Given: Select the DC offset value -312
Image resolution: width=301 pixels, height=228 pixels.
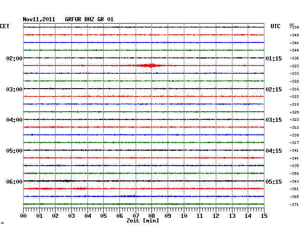Looking at the screenshot, I should [294, 127].
